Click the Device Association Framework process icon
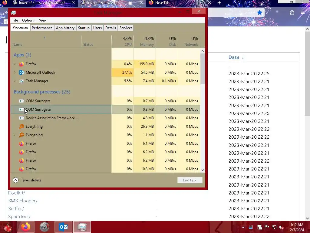 [21, 118]
